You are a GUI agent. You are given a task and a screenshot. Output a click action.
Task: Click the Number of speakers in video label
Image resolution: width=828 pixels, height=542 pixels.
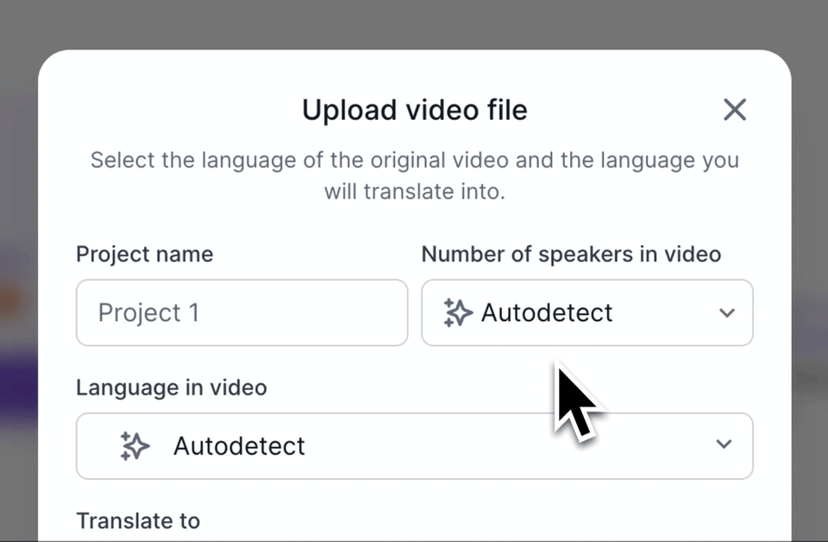[571, 255]
